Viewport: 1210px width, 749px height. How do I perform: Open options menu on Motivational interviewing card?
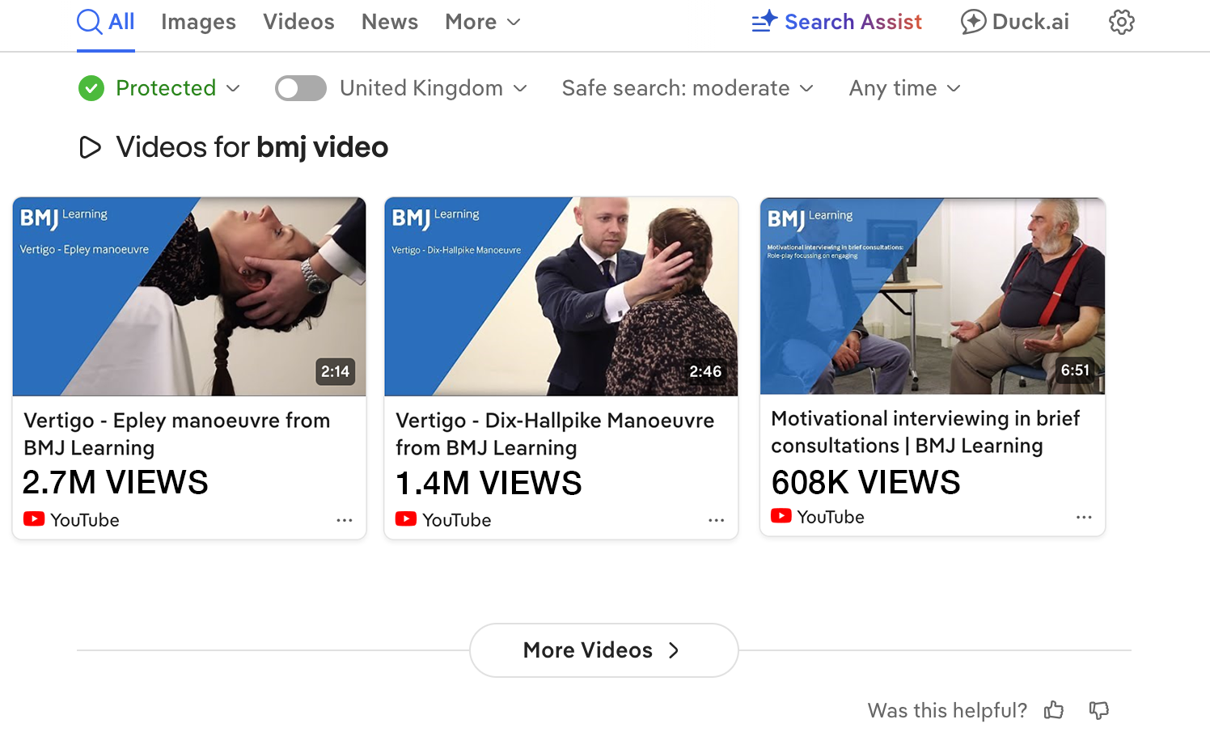point(1084,517)
